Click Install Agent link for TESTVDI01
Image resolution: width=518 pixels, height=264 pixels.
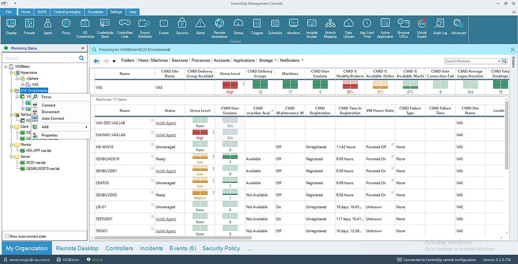(x=166, y=219)
